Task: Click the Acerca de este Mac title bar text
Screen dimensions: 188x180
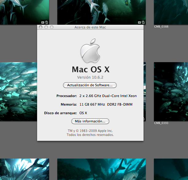Action: (90, 27)
